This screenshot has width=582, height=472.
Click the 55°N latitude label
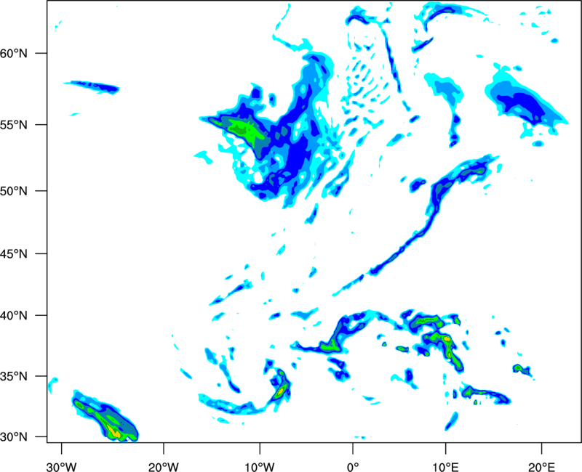click(x=14, y=125)
